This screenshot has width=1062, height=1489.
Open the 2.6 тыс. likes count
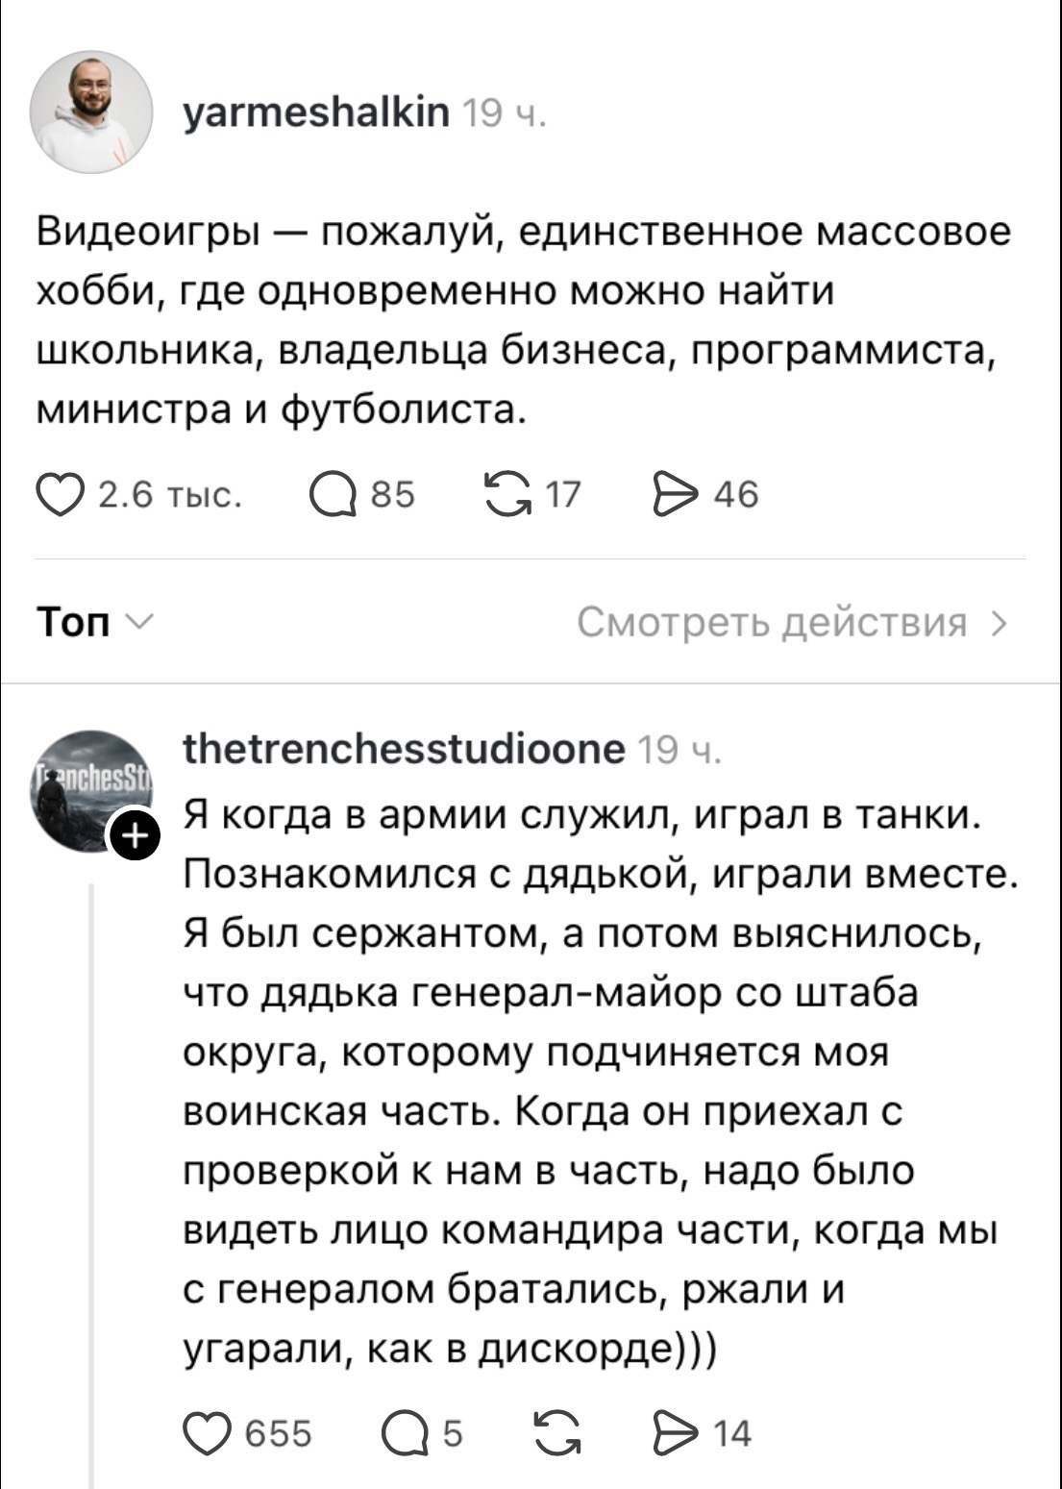171,495
